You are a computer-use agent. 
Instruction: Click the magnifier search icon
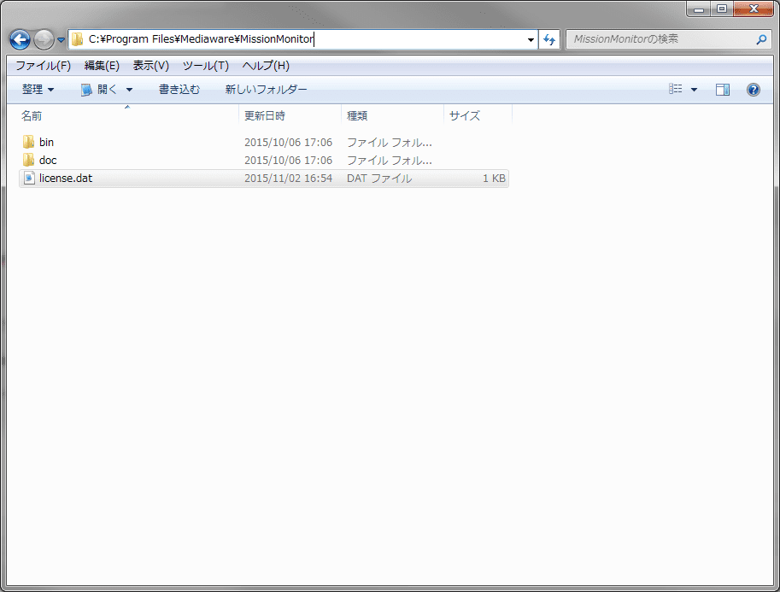(761, 39)
